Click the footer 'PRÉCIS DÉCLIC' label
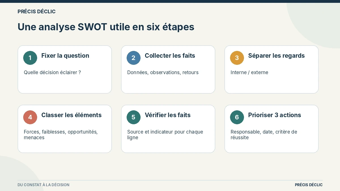Image resolution: width=340 pixels, height=191 pixels. tap(309, 185)
